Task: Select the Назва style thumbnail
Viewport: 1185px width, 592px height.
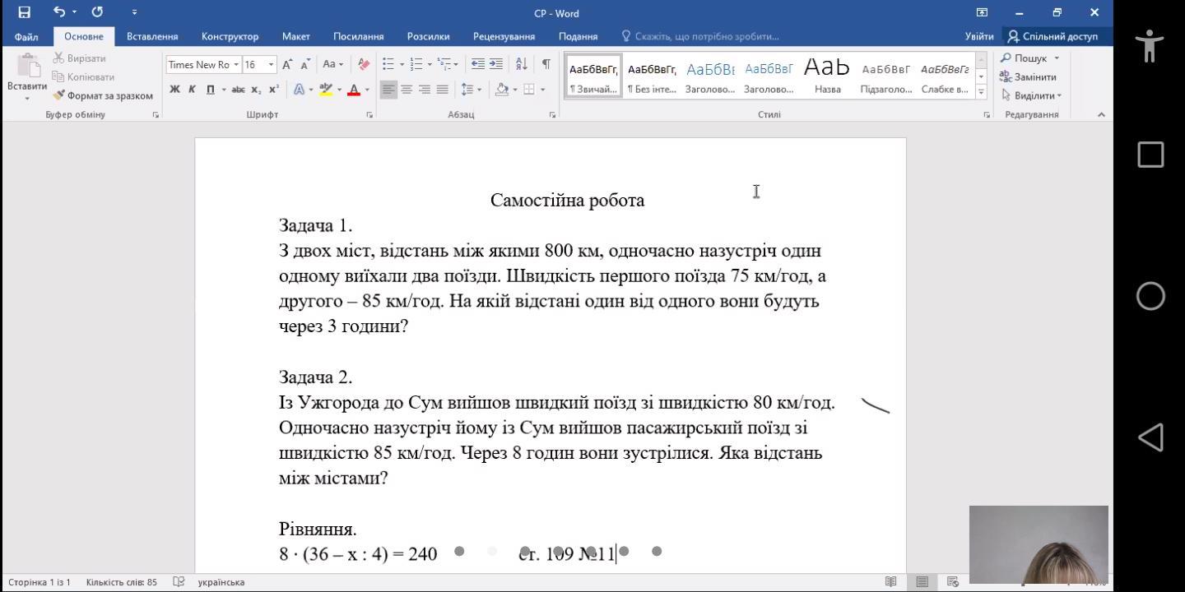Action: (827, 76)
